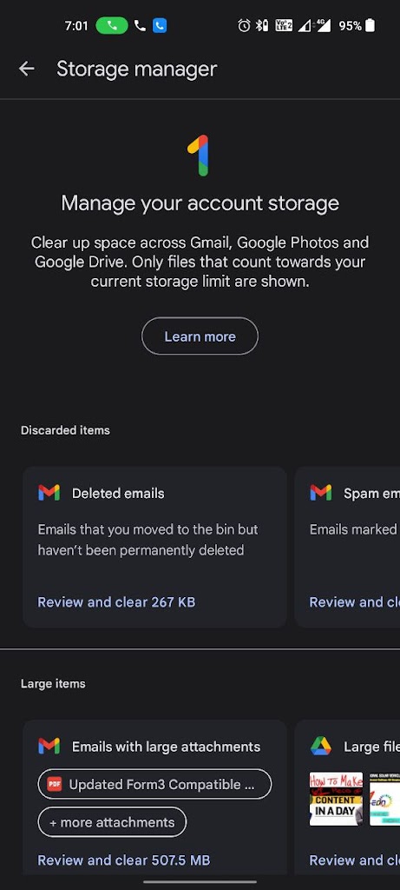Viewport: 400px width, 890px height.
Task: Open the Learn more button
Action: pyautogui.click(x=200, y=336)
